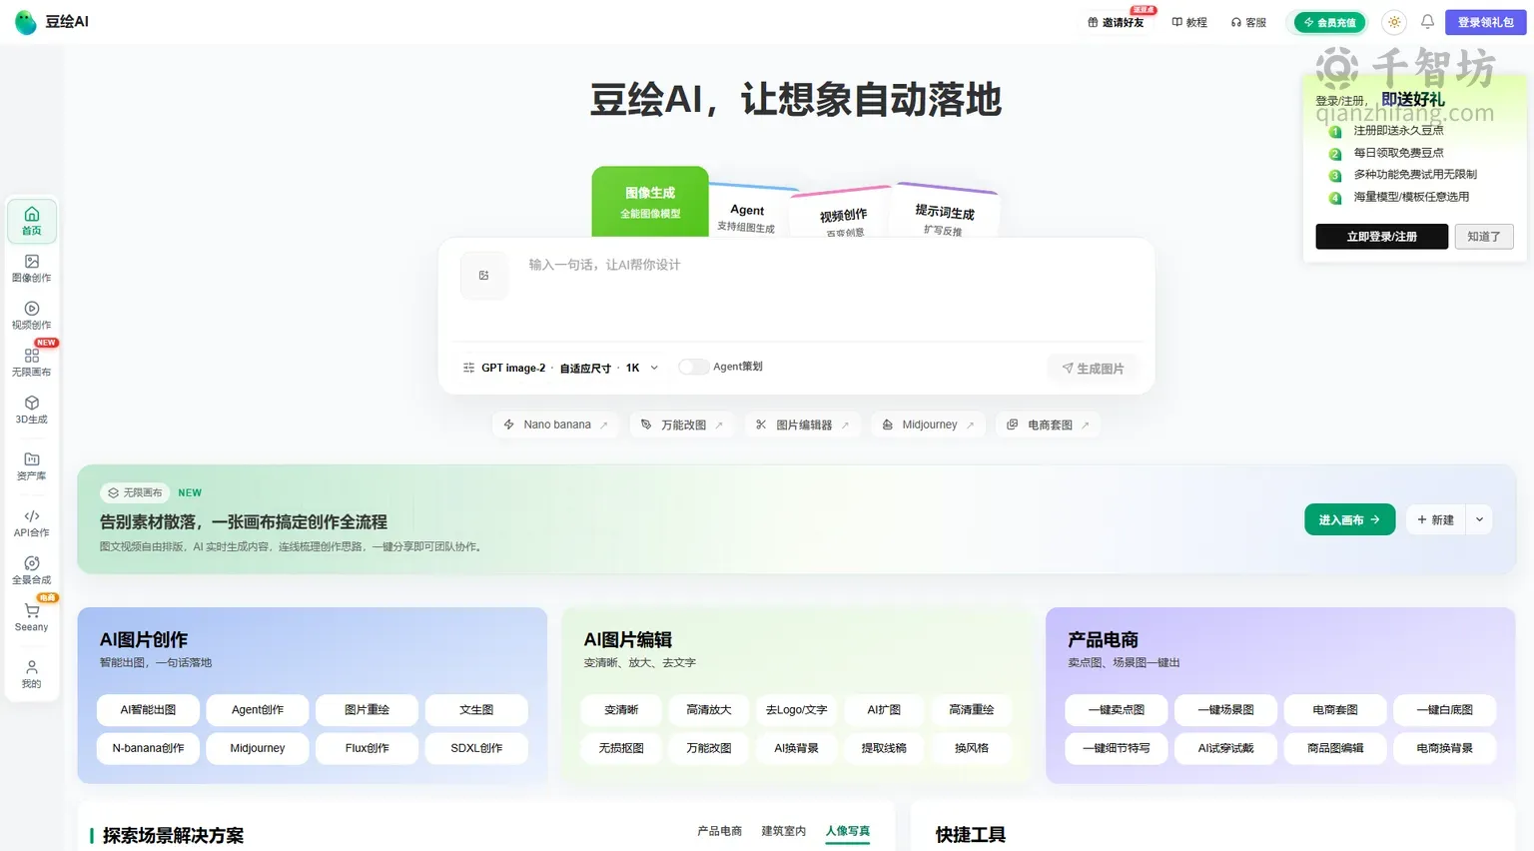This screenshot has width=1534, height=851.
Task: Click 电商换背景 button
Action: (x=1445, y=748)
